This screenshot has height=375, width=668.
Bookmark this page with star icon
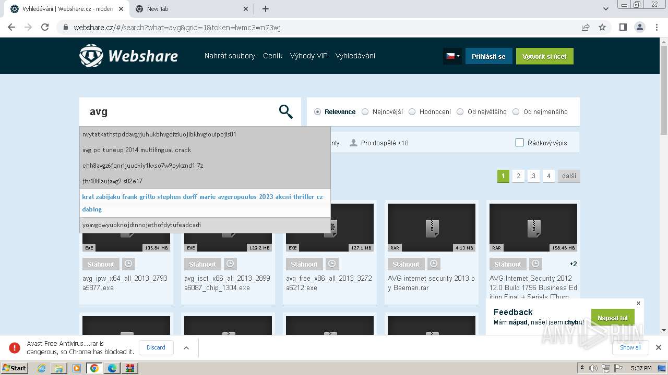click(602, 27)
